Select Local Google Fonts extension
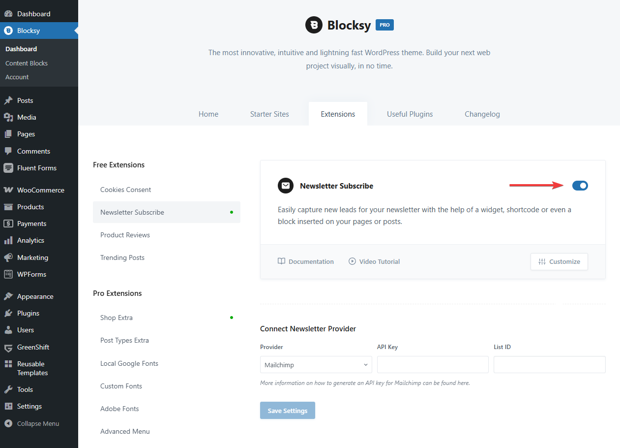 (x=167, y=363)
